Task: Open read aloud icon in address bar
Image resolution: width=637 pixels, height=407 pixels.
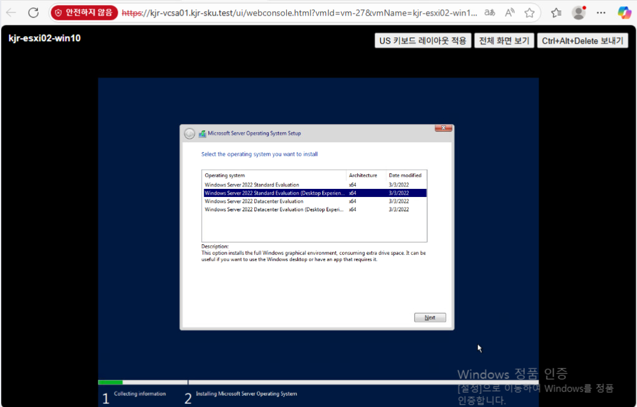Action: click(x=510, y=12)
